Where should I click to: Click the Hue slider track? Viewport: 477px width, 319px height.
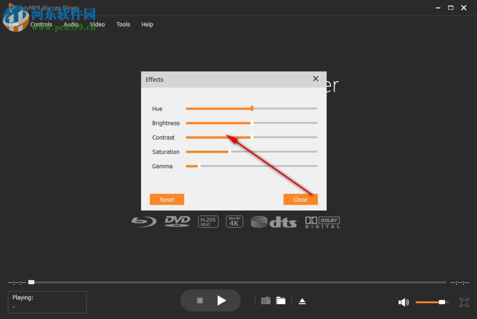pos(251,109)
